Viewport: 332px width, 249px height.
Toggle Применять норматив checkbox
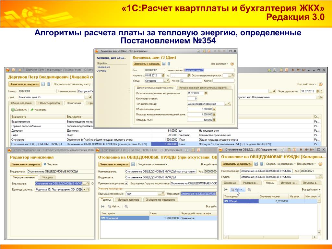click(126, 184)
